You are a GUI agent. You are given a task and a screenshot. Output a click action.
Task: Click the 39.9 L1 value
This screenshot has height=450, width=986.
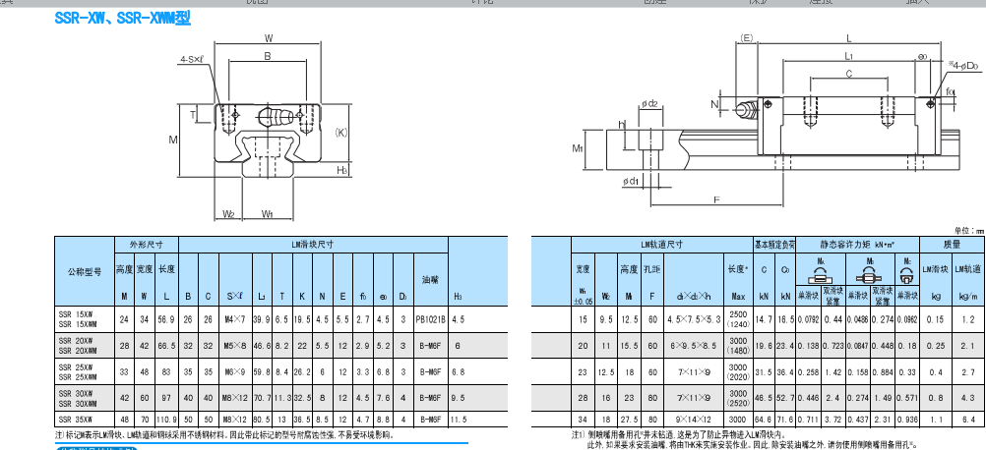[x=261, y=319]
